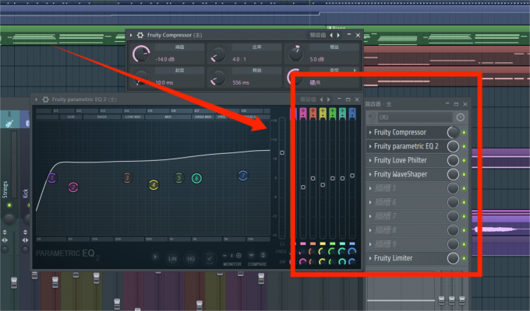Click the green band type icon atop EQ sliders
Image resolution: width=530 pixels, height=311 pixels.
(333, 114)
